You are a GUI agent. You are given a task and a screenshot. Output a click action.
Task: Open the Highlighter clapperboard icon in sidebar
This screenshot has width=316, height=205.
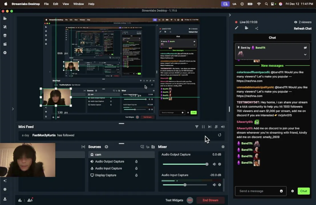point(5,44)
